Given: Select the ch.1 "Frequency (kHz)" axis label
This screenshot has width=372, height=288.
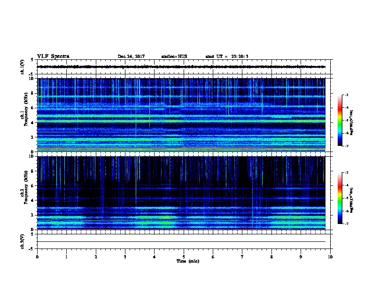Looking at the screenshot, I should [x=26, y=109].
